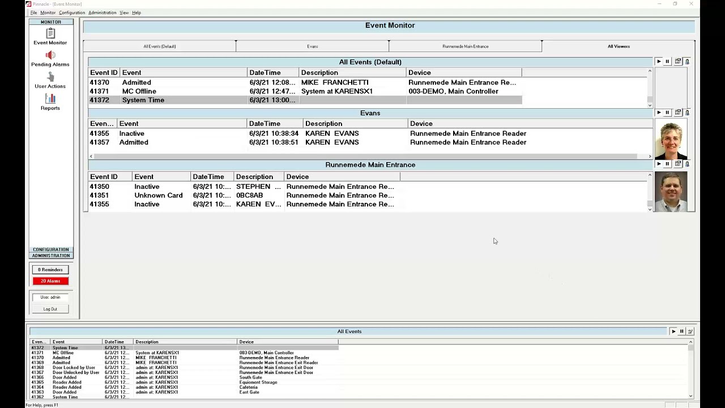The height and width of the screenshot is (408, 725).
Task: Play the Runnemede Main Entrance viewer
Action: point(659,164)
